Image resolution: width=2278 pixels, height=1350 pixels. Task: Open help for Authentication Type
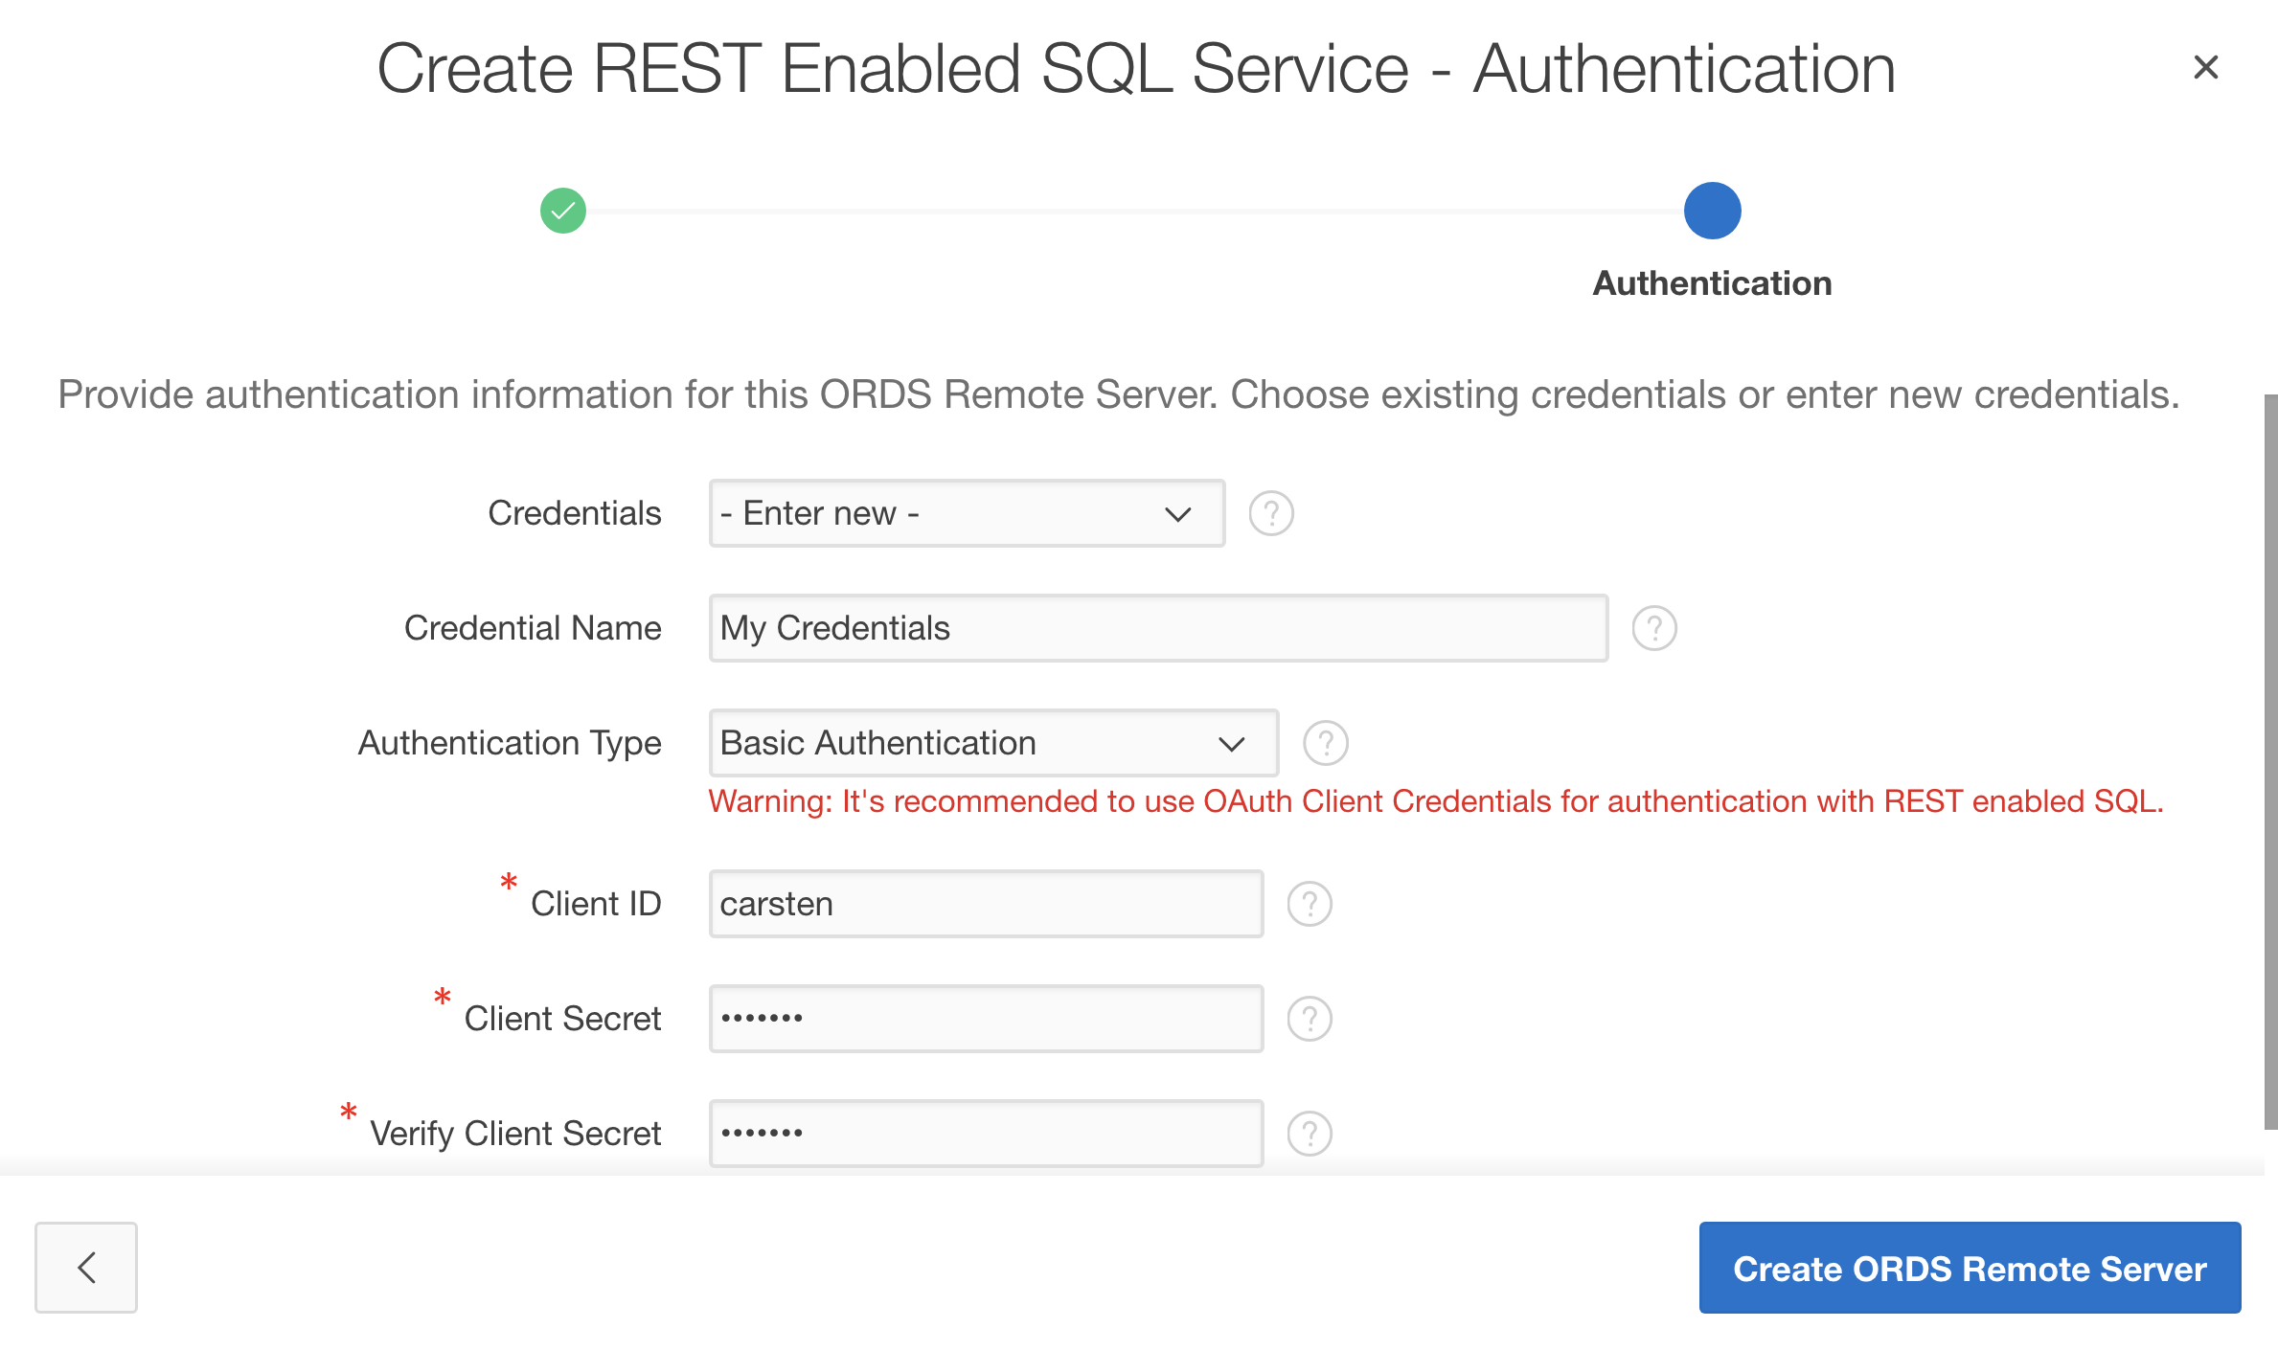pyautogui.click(x=1325, y=743)
